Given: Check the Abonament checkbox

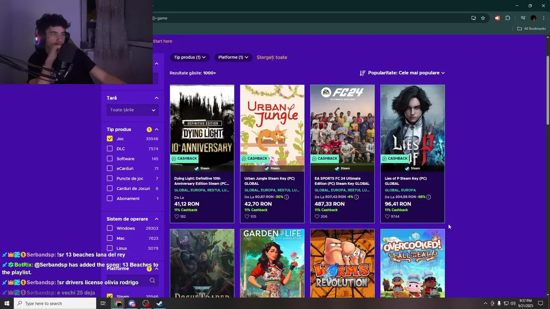Looking at the screenshot, I should click(110, 198).
